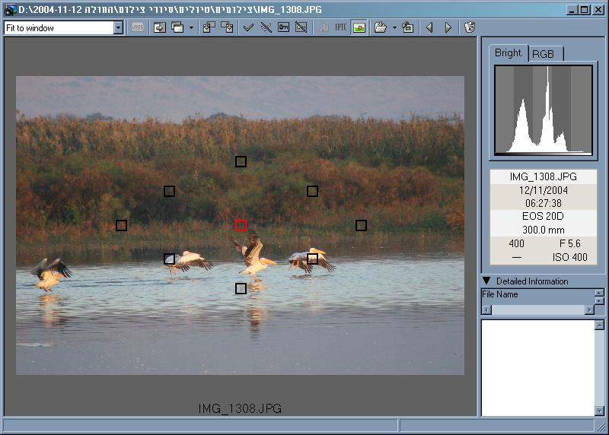The image size is (609, 435).
Task: Toggle the shooting information panel icon
Action: [x=359, y=27]
